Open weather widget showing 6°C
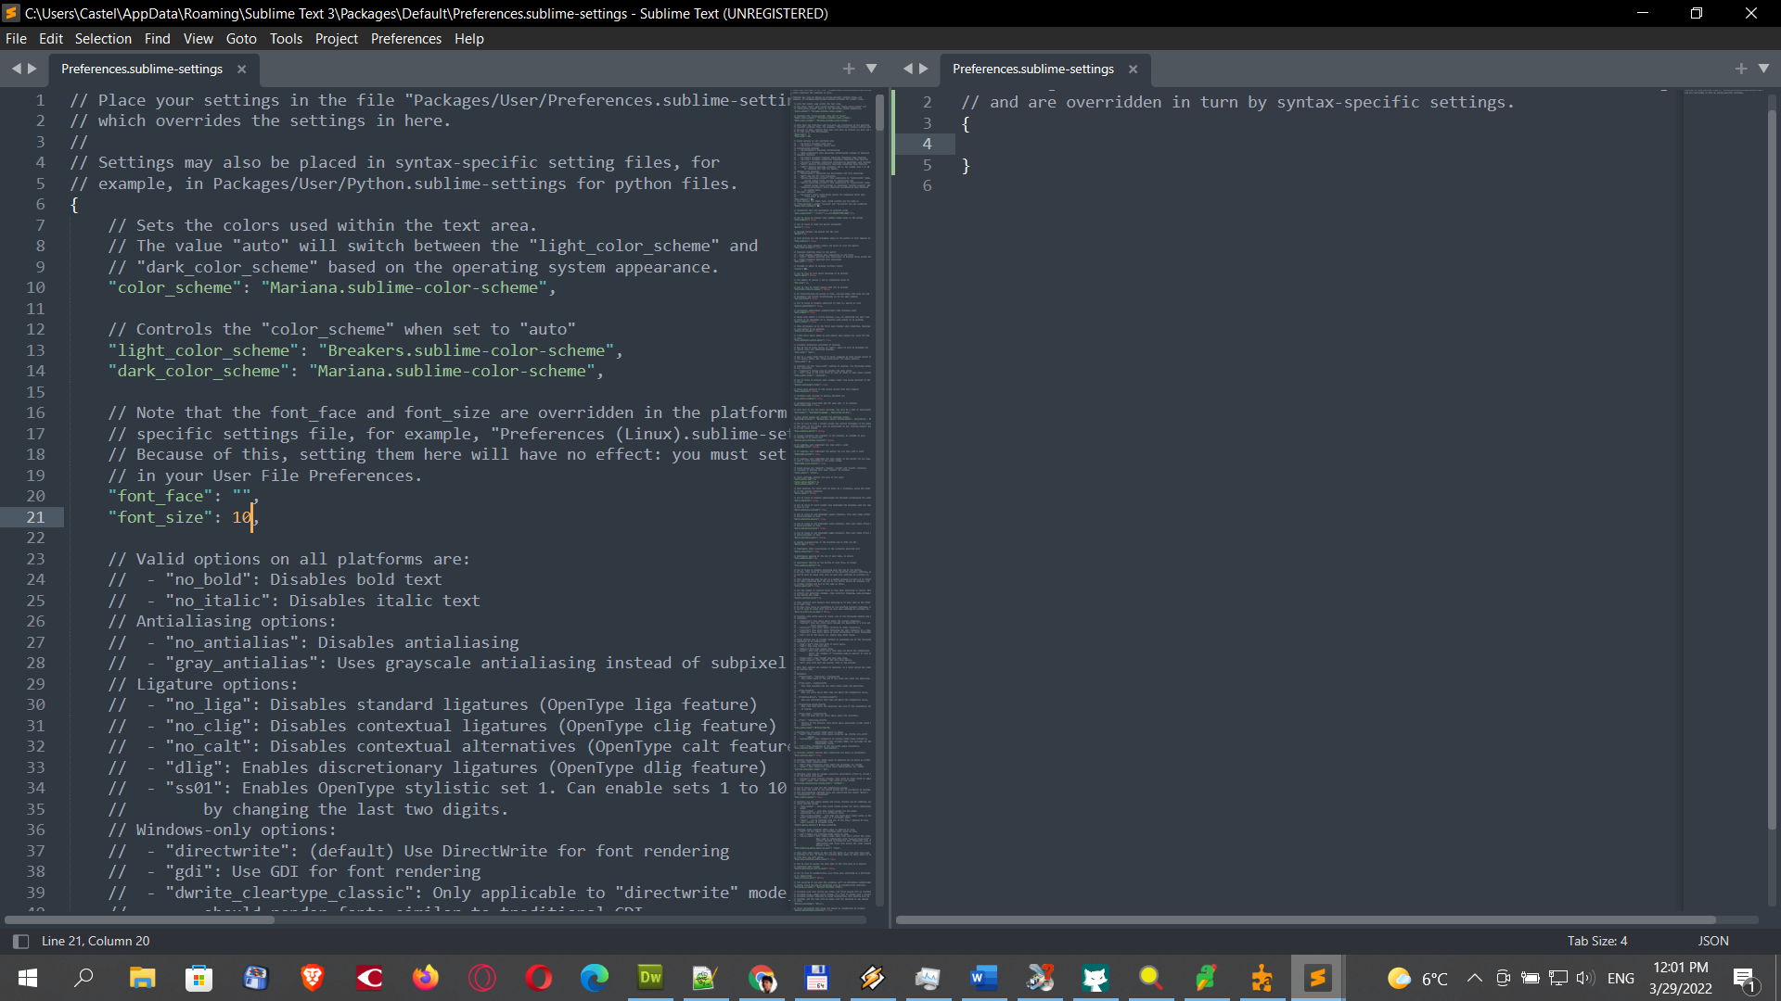1781x1001 pixels. click(x=1417, y=978)
